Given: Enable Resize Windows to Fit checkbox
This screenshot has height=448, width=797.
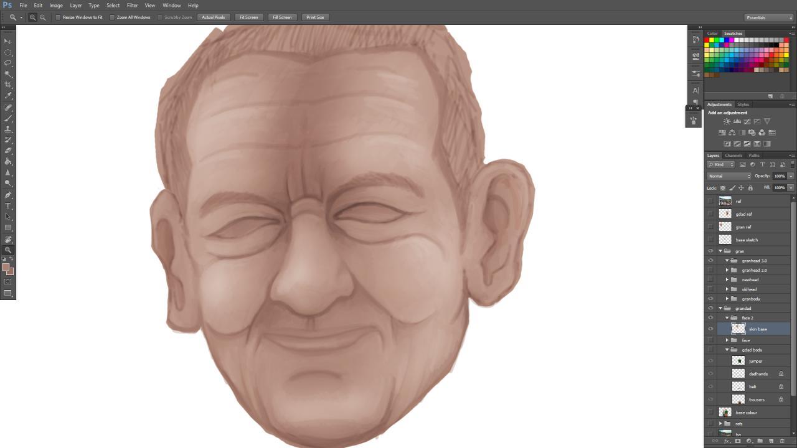Looking at the screenshot, I should pyautogui.click(x=59, y=17).
